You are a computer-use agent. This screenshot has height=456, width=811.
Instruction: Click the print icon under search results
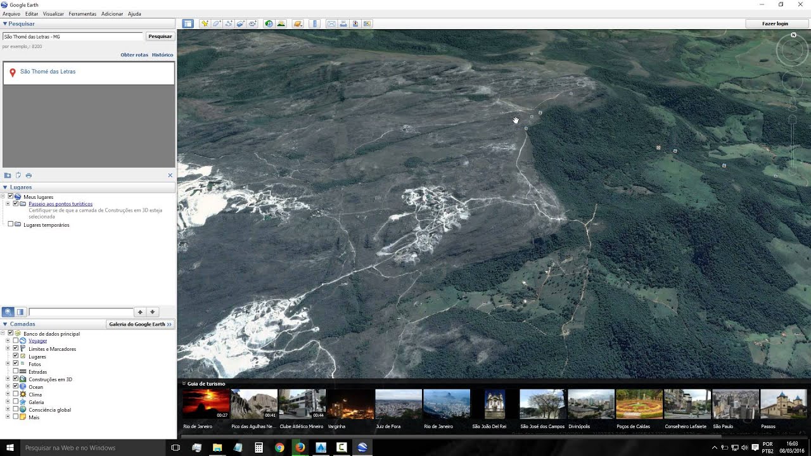(x=29, y=175)
